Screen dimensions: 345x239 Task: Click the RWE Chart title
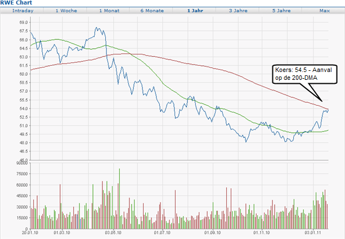coord(16,3)
